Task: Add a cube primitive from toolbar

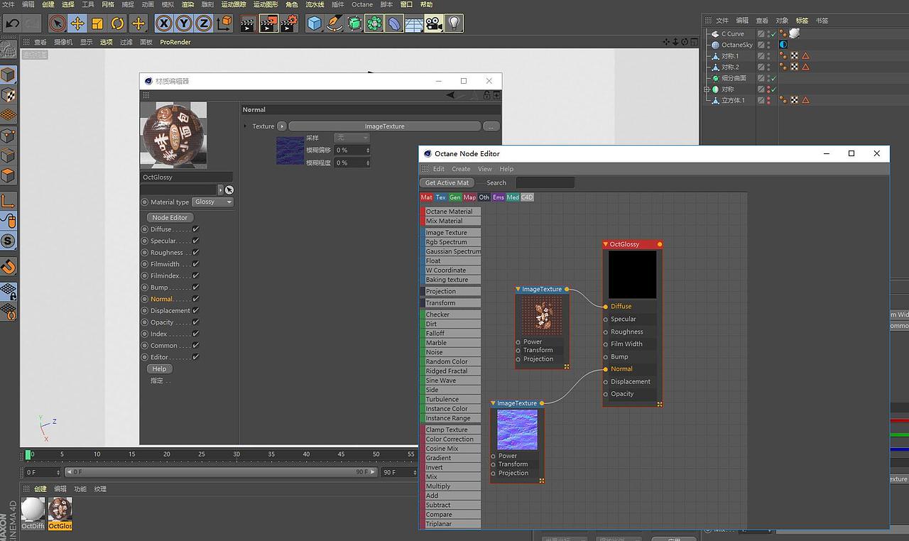Action: [x=315, y=23]
